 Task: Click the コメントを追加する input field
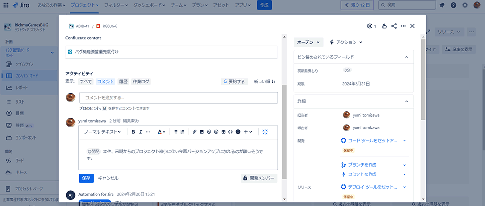[x=178, y=98]
